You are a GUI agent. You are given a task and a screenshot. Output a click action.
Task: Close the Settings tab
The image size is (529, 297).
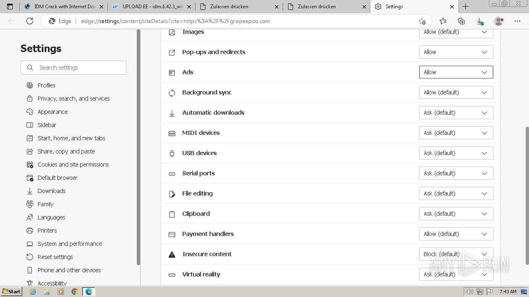click(x=452, y=7)
